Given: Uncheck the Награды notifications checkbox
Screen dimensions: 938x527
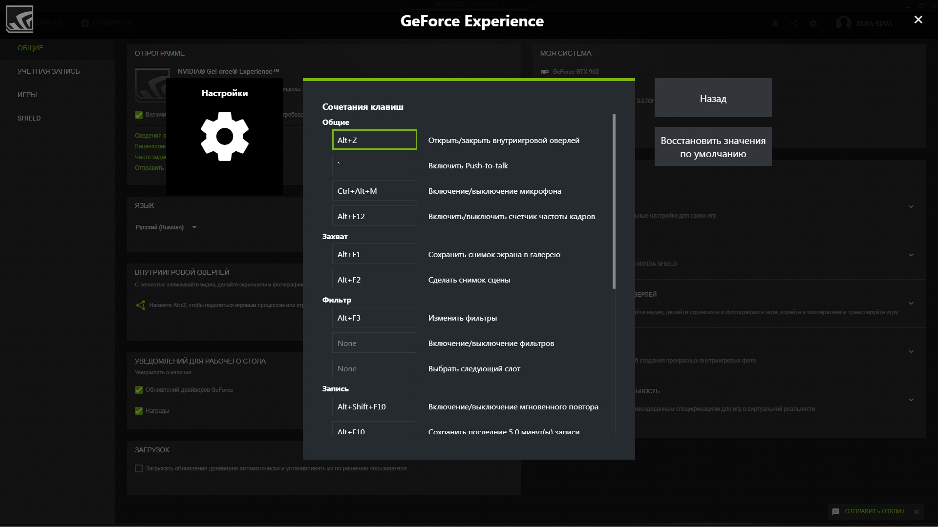Looking at the screenshot, I should point(139,411).
